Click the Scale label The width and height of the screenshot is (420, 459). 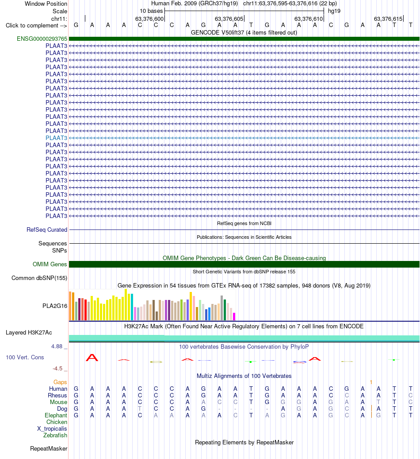coord(60,11)
